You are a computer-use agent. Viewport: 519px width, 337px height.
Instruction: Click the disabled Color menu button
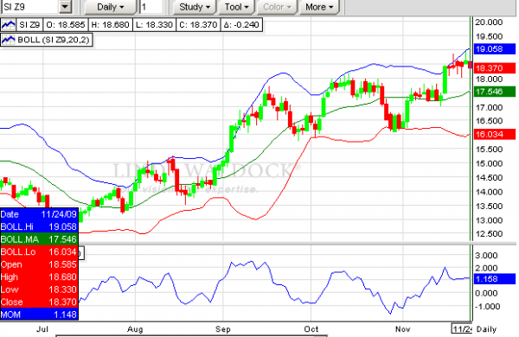[277, 7]
